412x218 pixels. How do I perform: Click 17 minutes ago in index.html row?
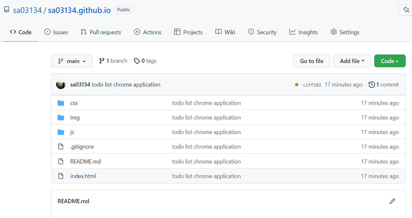pos(380,176)
